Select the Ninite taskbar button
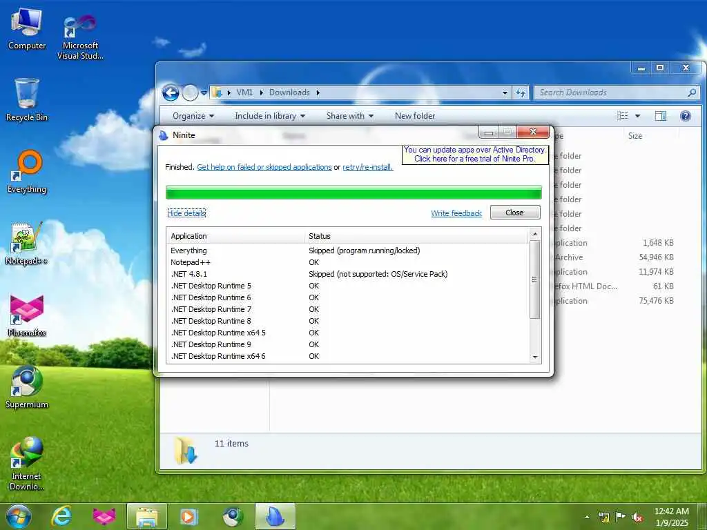 [x=275, y=516]
